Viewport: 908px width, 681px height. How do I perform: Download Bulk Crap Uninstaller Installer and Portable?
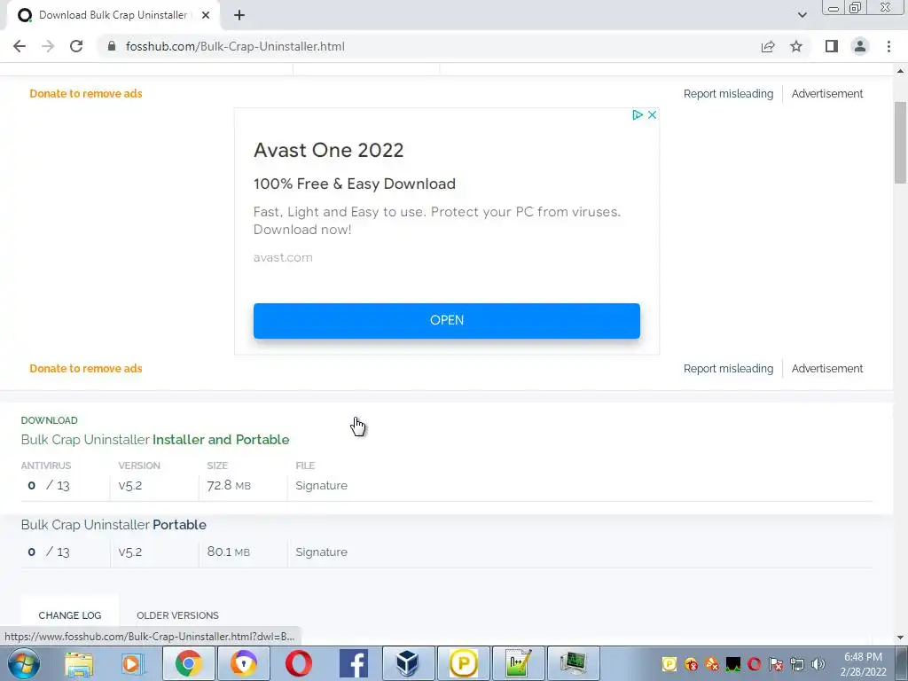coord(155,440)
